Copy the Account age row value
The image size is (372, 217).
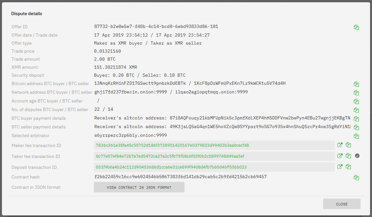(356, 101)
